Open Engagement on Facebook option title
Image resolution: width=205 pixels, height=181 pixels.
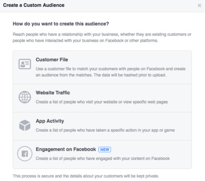(66, 149)
